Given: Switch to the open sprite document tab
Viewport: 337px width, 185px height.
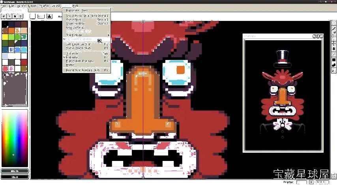Looking at the screenshot, I should [x=14, y=10].
